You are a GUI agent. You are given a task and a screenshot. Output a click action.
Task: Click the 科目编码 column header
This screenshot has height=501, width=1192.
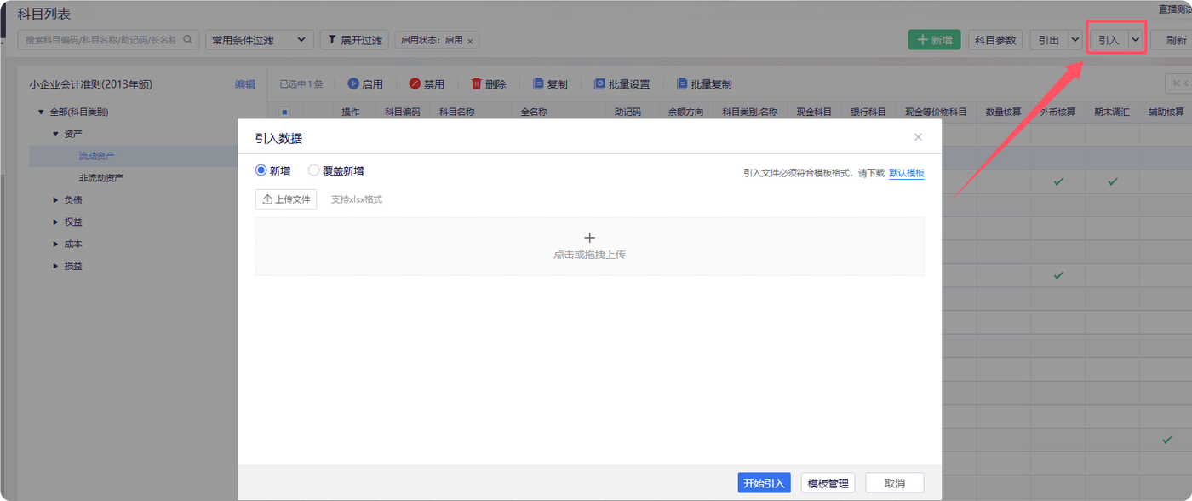point(403,112)
